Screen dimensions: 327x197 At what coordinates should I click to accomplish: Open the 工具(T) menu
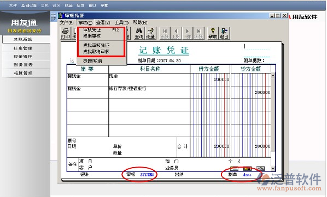click(121, 22)
